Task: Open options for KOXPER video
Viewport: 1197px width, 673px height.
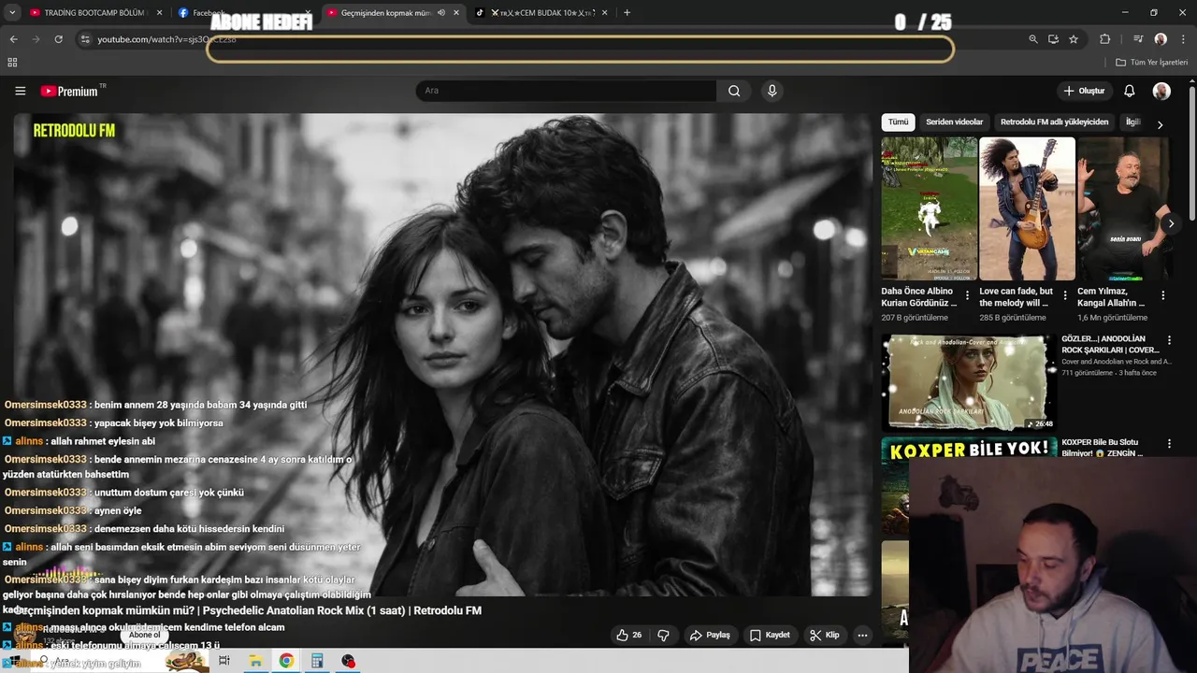Action: [x=1168, y=444]
